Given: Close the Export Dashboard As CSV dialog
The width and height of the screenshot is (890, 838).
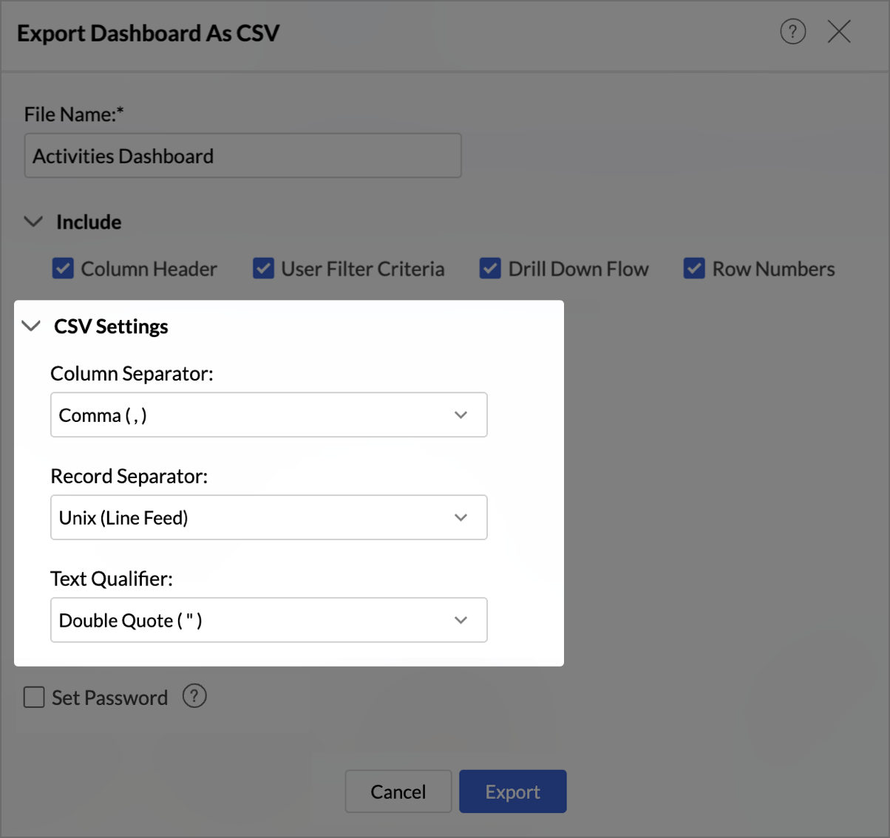Looking at the screenshot, I should (839, 32).
